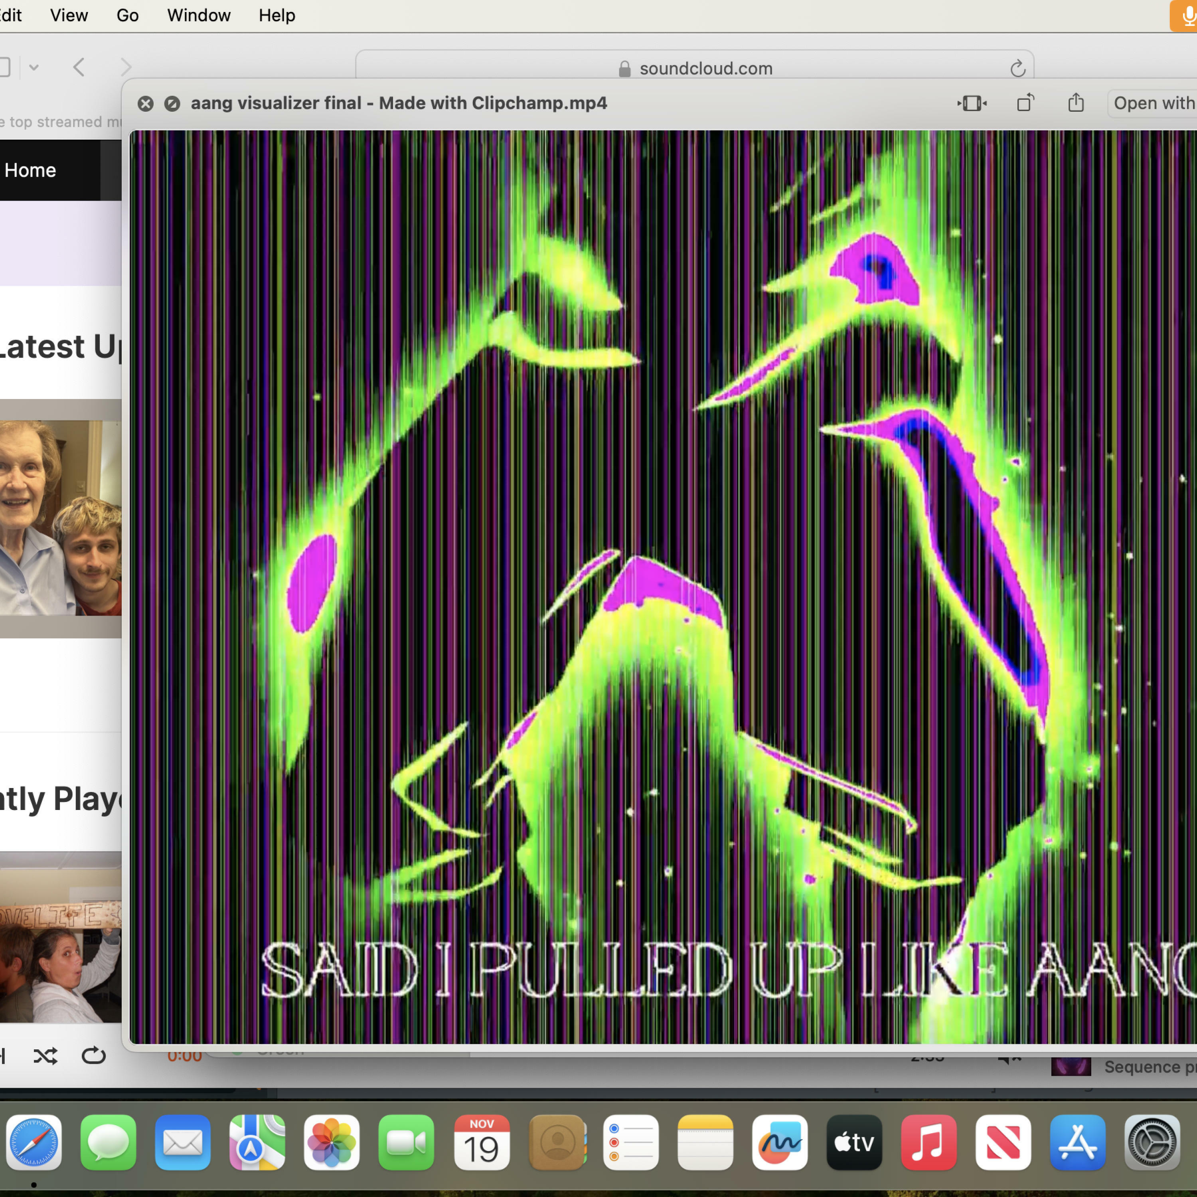Open System Settings from the Dock

(1152, 1142)
